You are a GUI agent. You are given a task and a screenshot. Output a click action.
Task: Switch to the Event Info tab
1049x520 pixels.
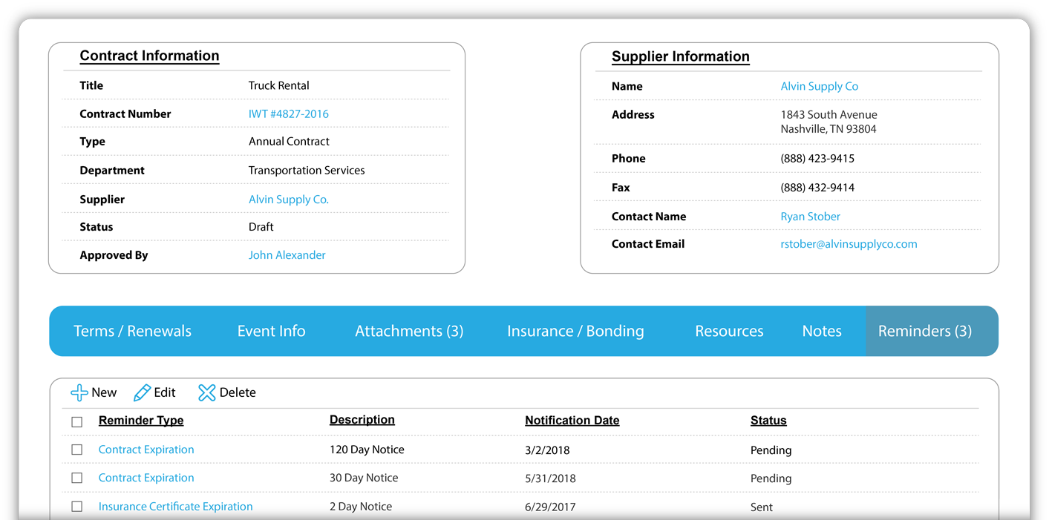271,331
